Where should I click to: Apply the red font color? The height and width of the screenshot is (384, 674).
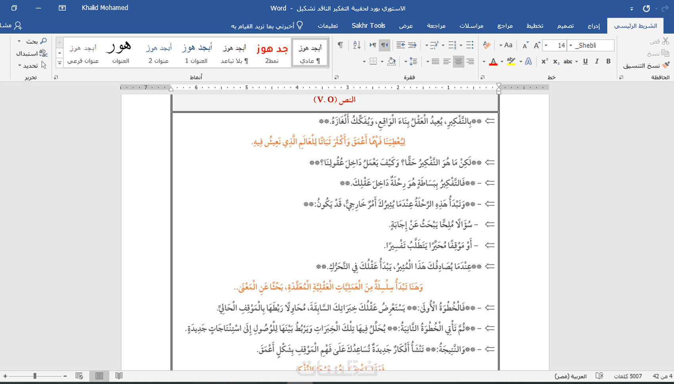click(493, 61)
